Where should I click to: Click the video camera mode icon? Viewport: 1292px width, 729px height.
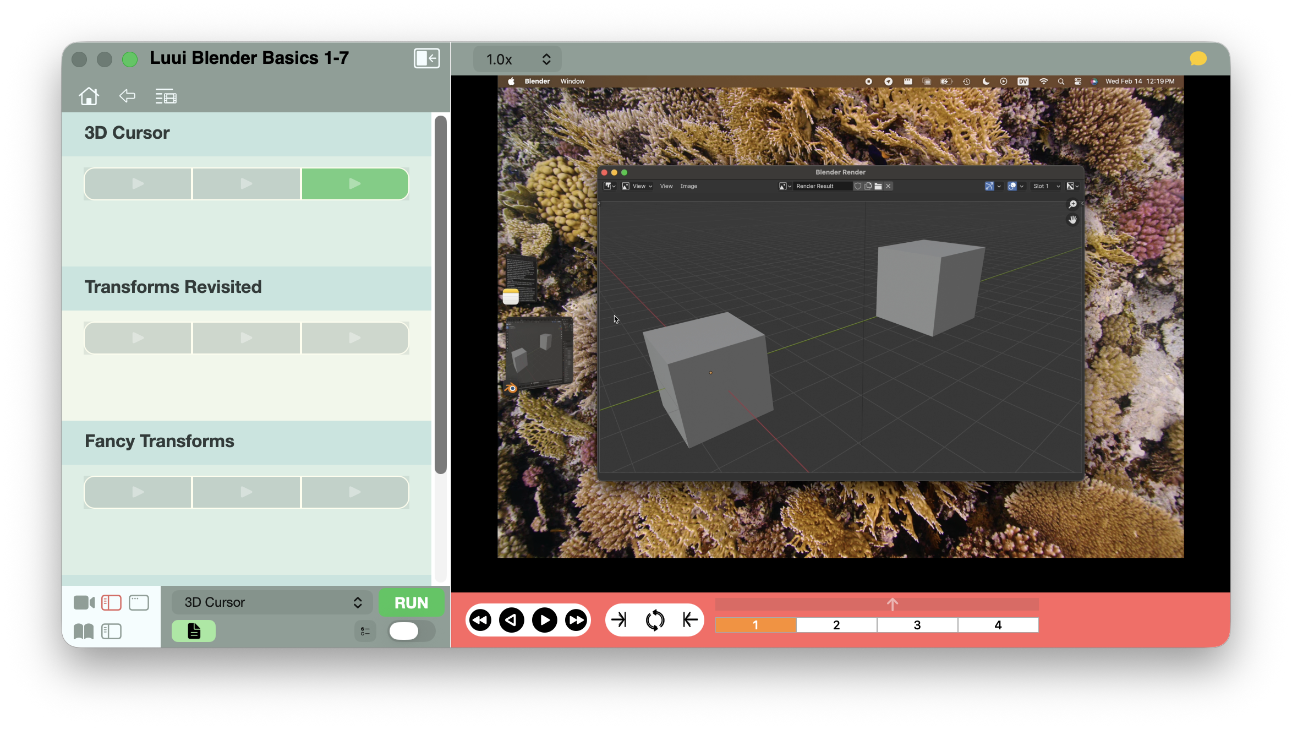point(84,603)
